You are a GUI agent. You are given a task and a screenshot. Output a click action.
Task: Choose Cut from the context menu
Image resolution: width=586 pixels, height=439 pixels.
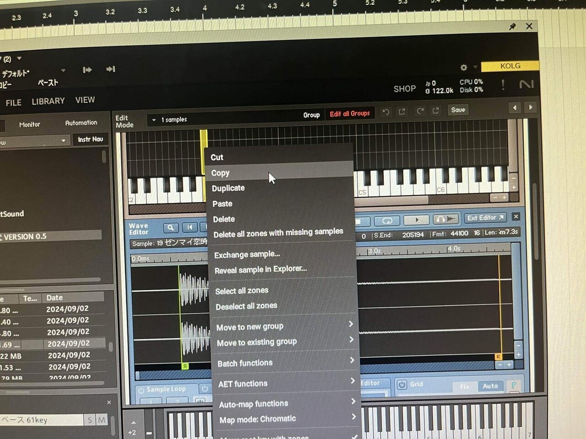coord(278,157)
